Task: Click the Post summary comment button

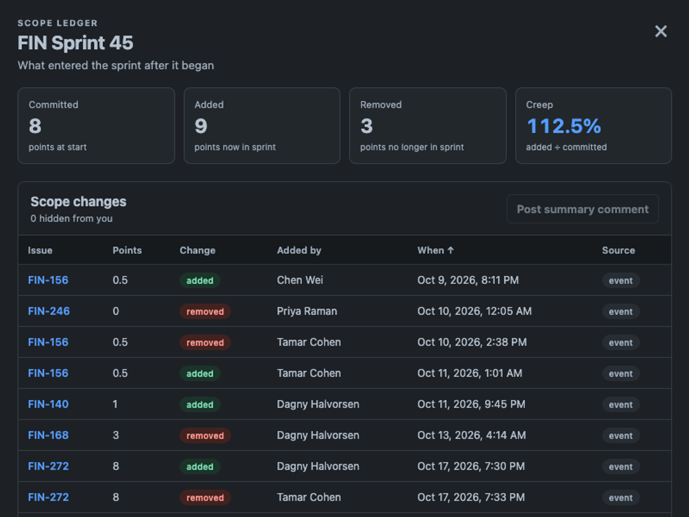Action: pos(583,209)
